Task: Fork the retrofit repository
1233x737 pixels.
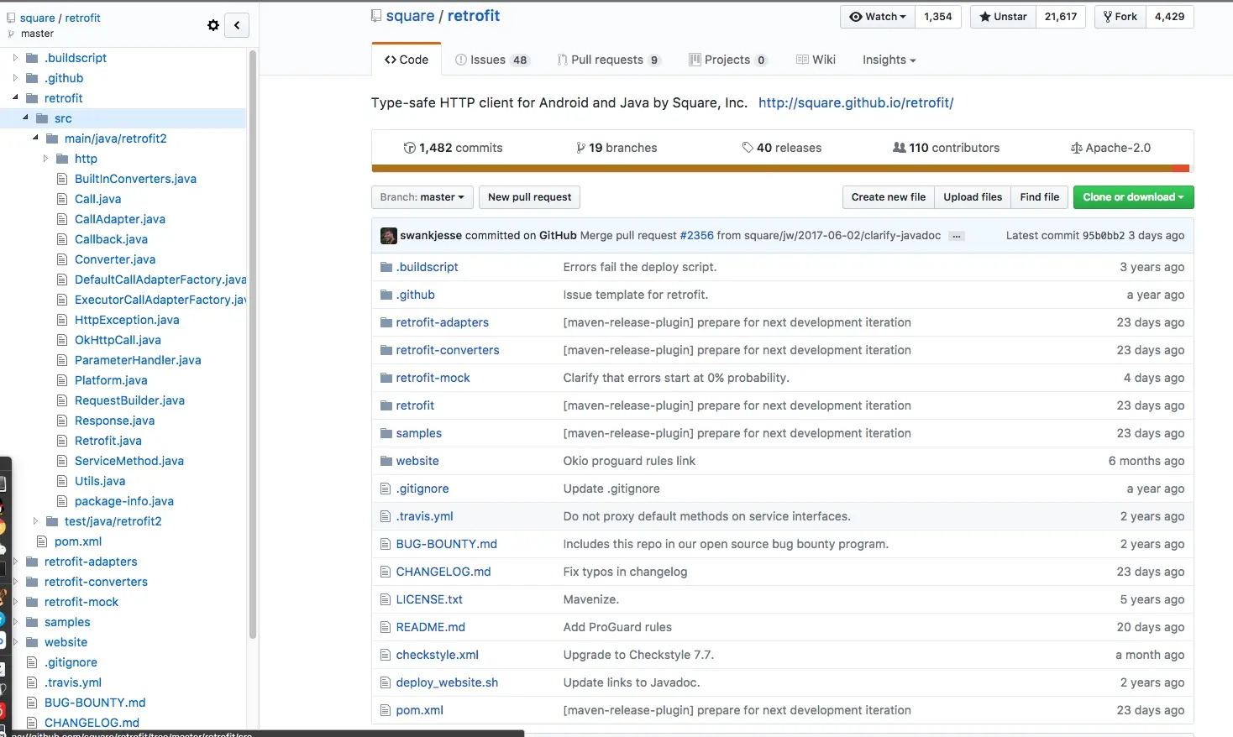Action: (1120, 17)
